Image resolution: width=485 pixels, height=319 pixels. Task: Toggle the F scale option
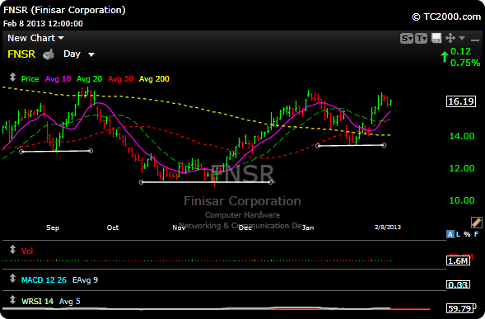pyautogui.click(x=476, y=234)
